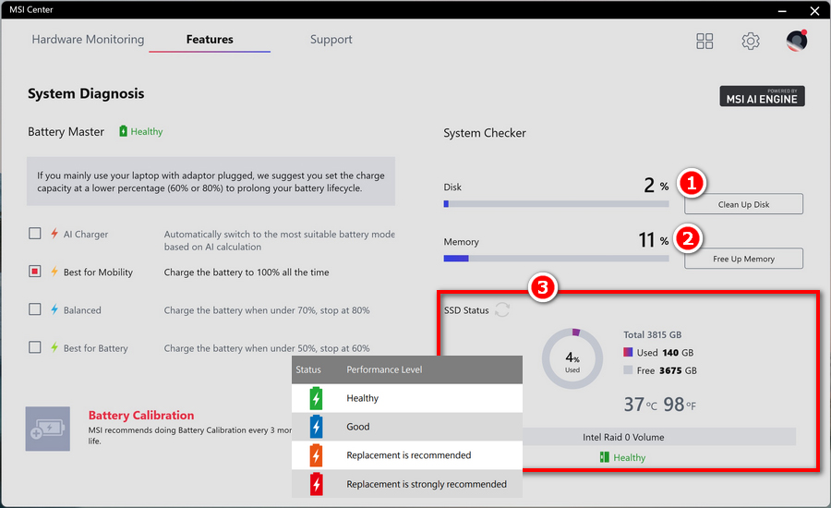The image size is (831, 508).
Task: Click the Memory usage progress bar
Action: coord(556,259)
